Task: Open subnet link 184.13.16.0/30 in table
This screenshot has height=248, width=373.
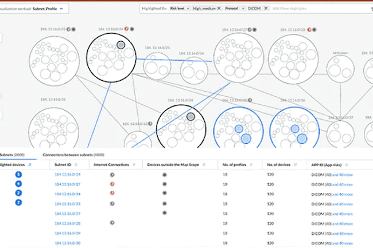Action: coord(67,242)
